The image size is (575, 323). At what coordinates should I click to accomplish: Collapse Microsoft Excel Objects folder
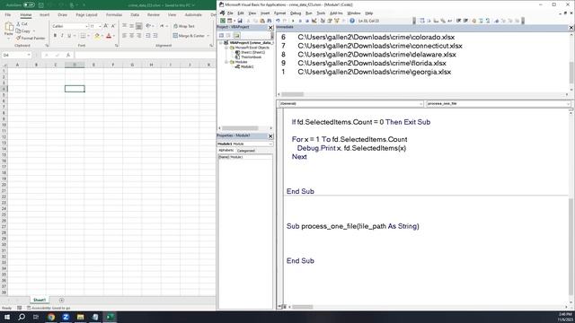click(226, 48)
